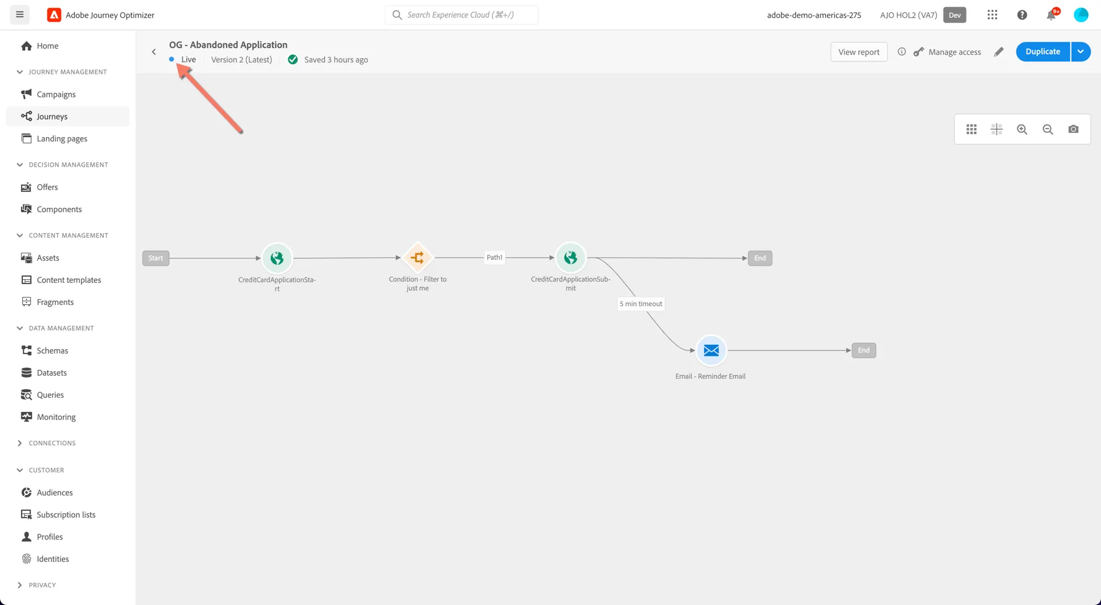Click the Duplicate button
Viewport: 1101px width, 605px height.
click(x=1043, y=52)
